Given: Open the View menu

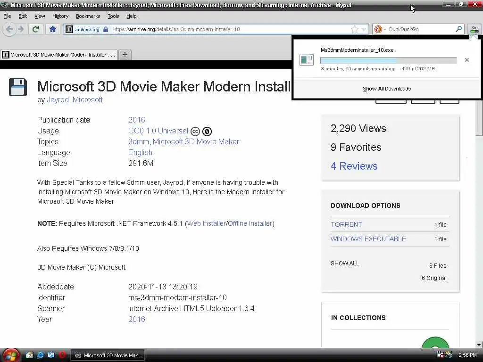Looking at the screenshot, I should 40,16.
